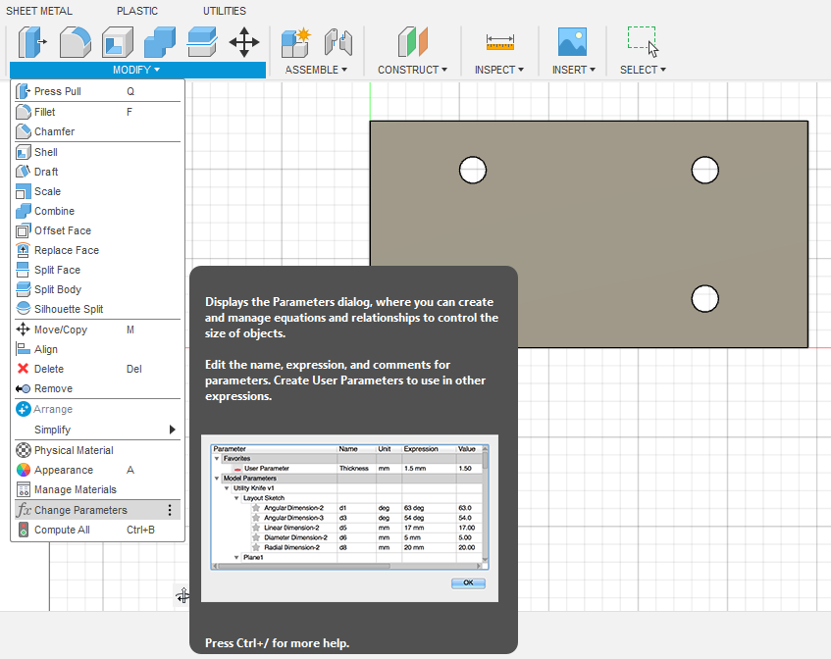Switch to the SHEET METAL tab
The width and height of the screenshot is (831, 659).
[x=39, y=11]
